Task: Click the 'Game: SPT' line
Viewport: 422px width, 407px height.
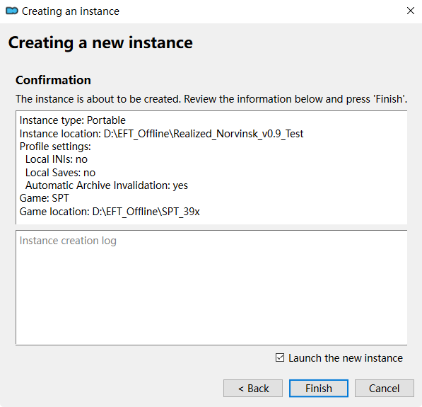Action: pyautogui.click(x=44, y=198)
